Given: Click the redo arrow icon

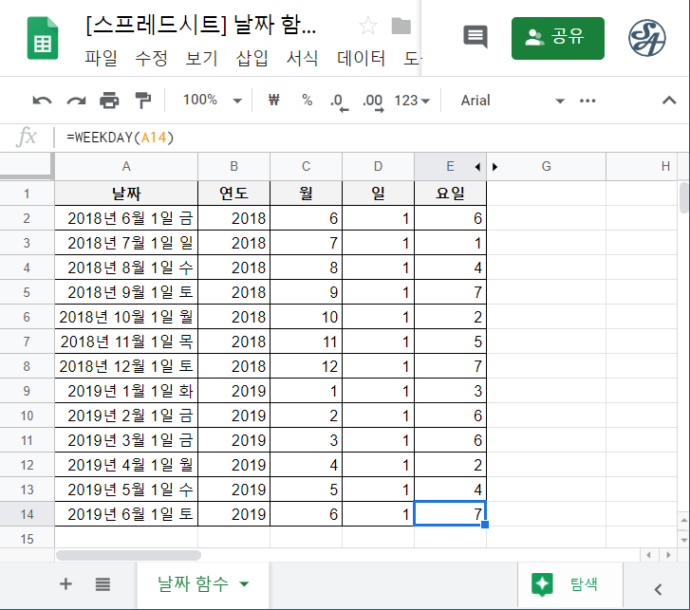Looking at the screenshot, I should [76, 101].
